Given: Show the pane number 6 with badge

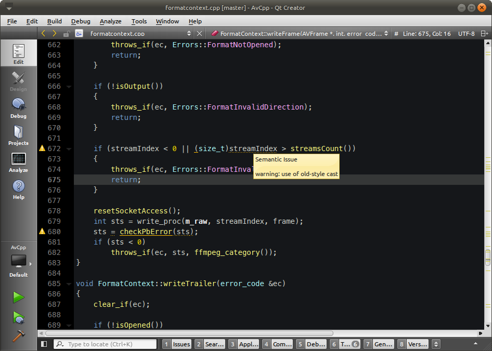Looking at the screenshot, I should click(345, 344).
